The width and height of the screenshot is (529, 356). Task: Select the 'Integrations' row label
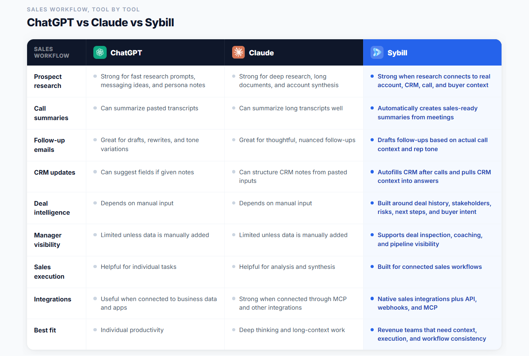coord(53,299)
